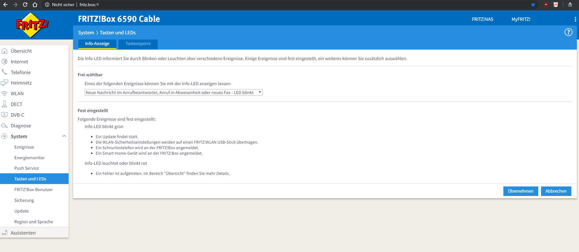Click the FRITZ!Box 6590 Cable title
Viewport: 579px width, 252px height.
pyautogui.click(x=119, y=19)
